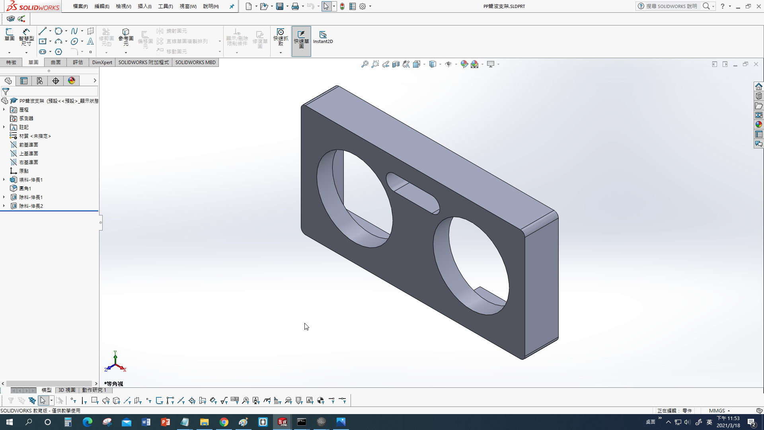
Task: Open the 插入(I) menu
Action: coord(144,6)
